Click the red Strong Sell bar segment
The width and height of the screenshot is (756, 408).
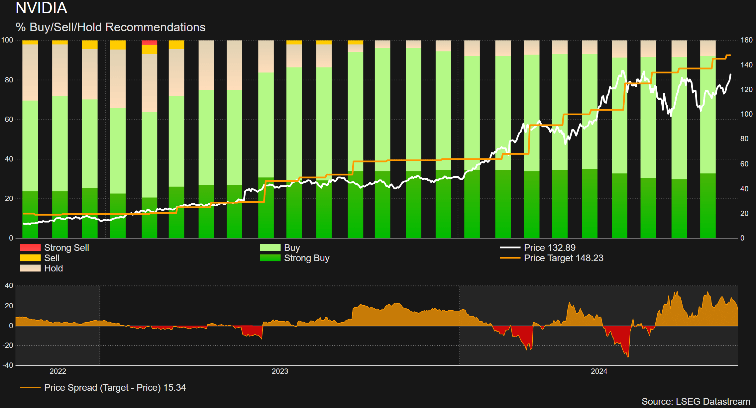point(150,43)
